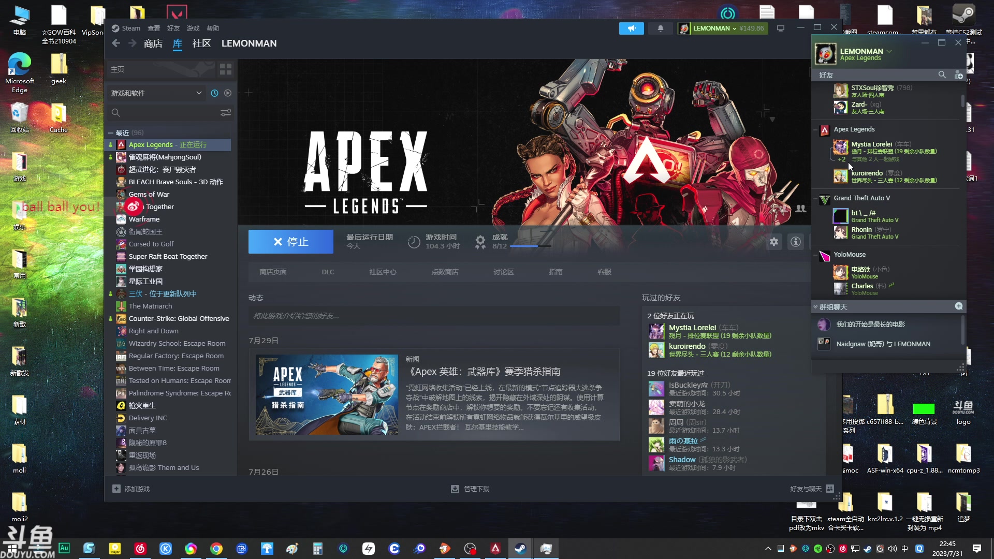The image size is (994, 559).
Task: Open the 点数商店 link
Action: click(445, 272)
